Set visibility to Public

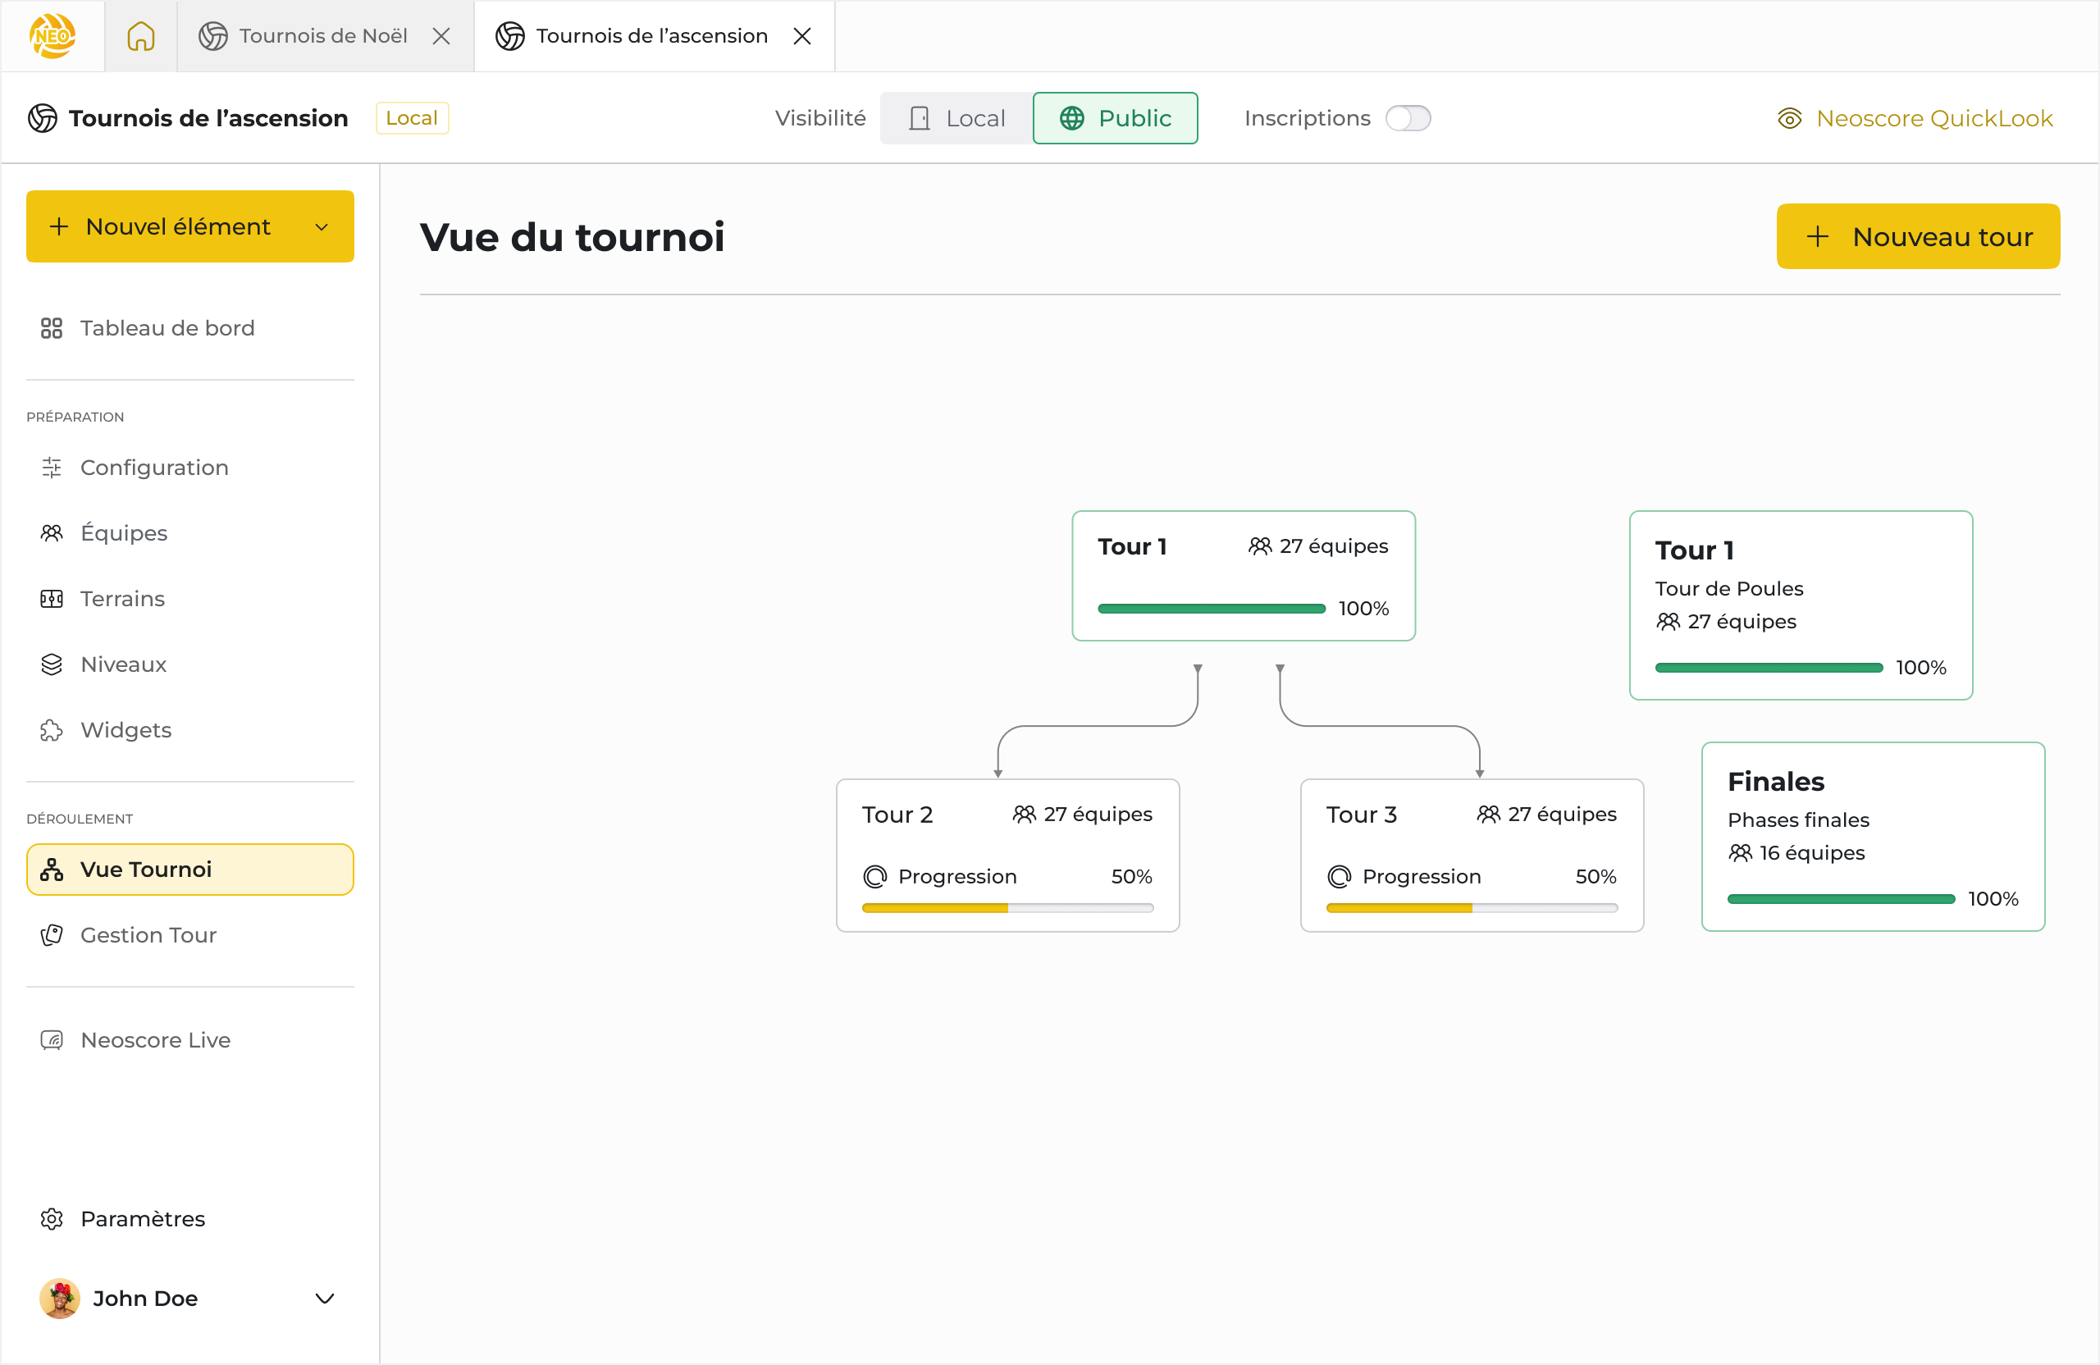(1116, 118)
